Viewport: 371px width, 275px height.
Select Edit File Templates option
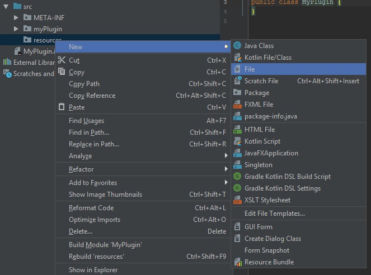click(274, 214)
